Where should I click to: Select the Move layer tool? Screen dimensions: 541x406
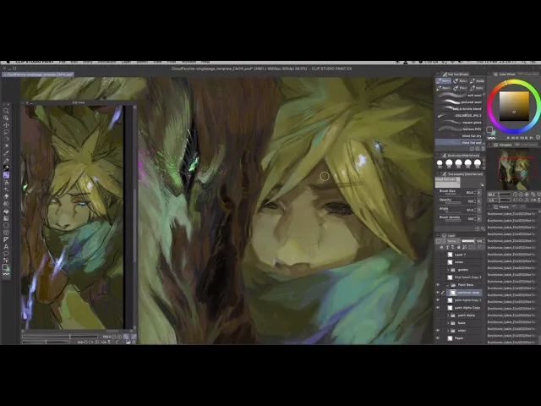[x=6, y=125]
